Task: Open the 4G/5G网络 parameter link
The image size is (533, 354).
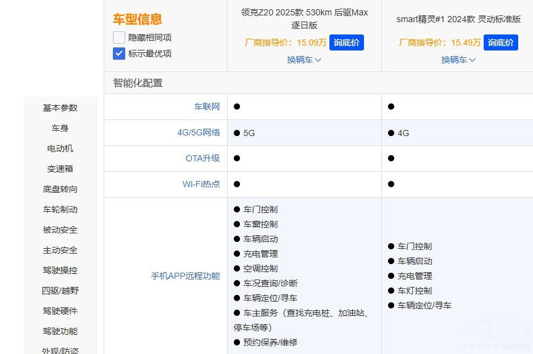Action: [x=198, y=132]
